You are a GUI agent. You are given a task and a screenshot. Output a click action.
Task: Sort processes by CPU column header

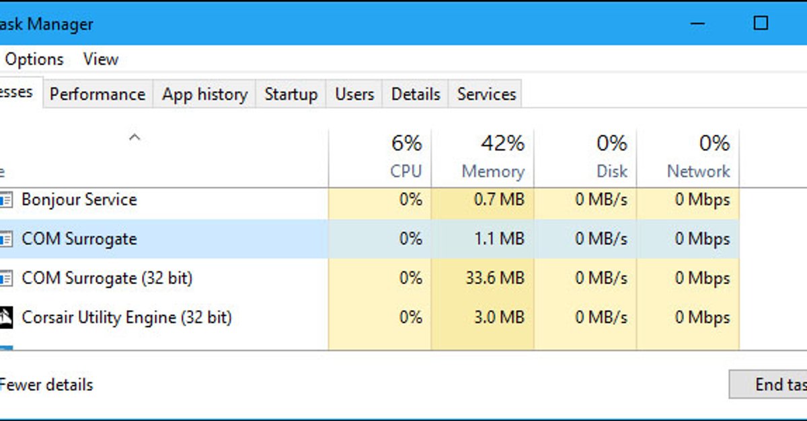coord(380,158)
